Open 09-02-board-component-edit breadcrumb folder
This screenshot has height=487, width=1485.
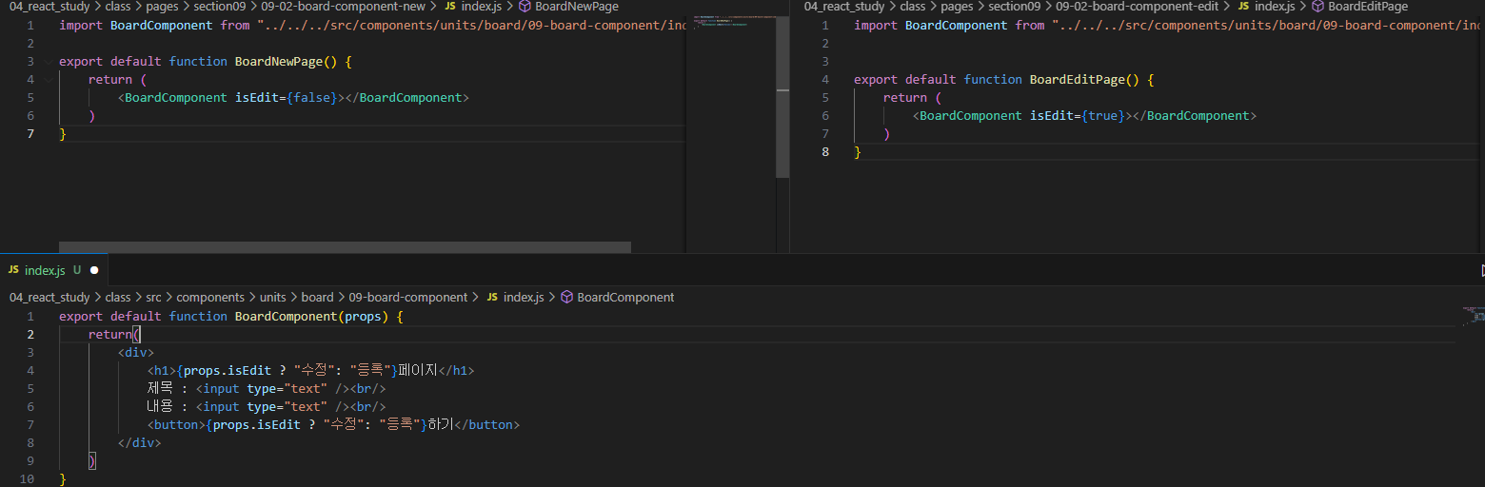(1138, 7)
